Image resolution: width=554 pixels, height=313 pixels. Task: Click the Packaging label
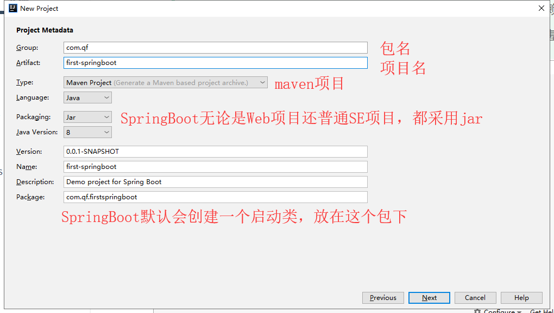coord(34,117)
